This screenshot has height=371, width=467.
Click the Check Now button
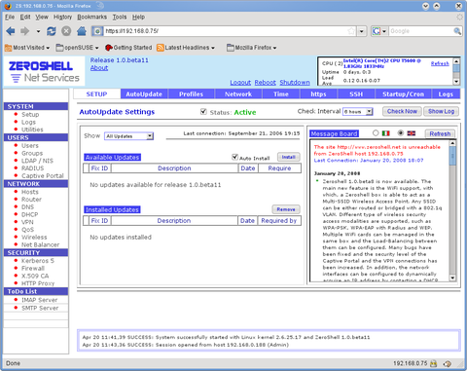point(402,111)
